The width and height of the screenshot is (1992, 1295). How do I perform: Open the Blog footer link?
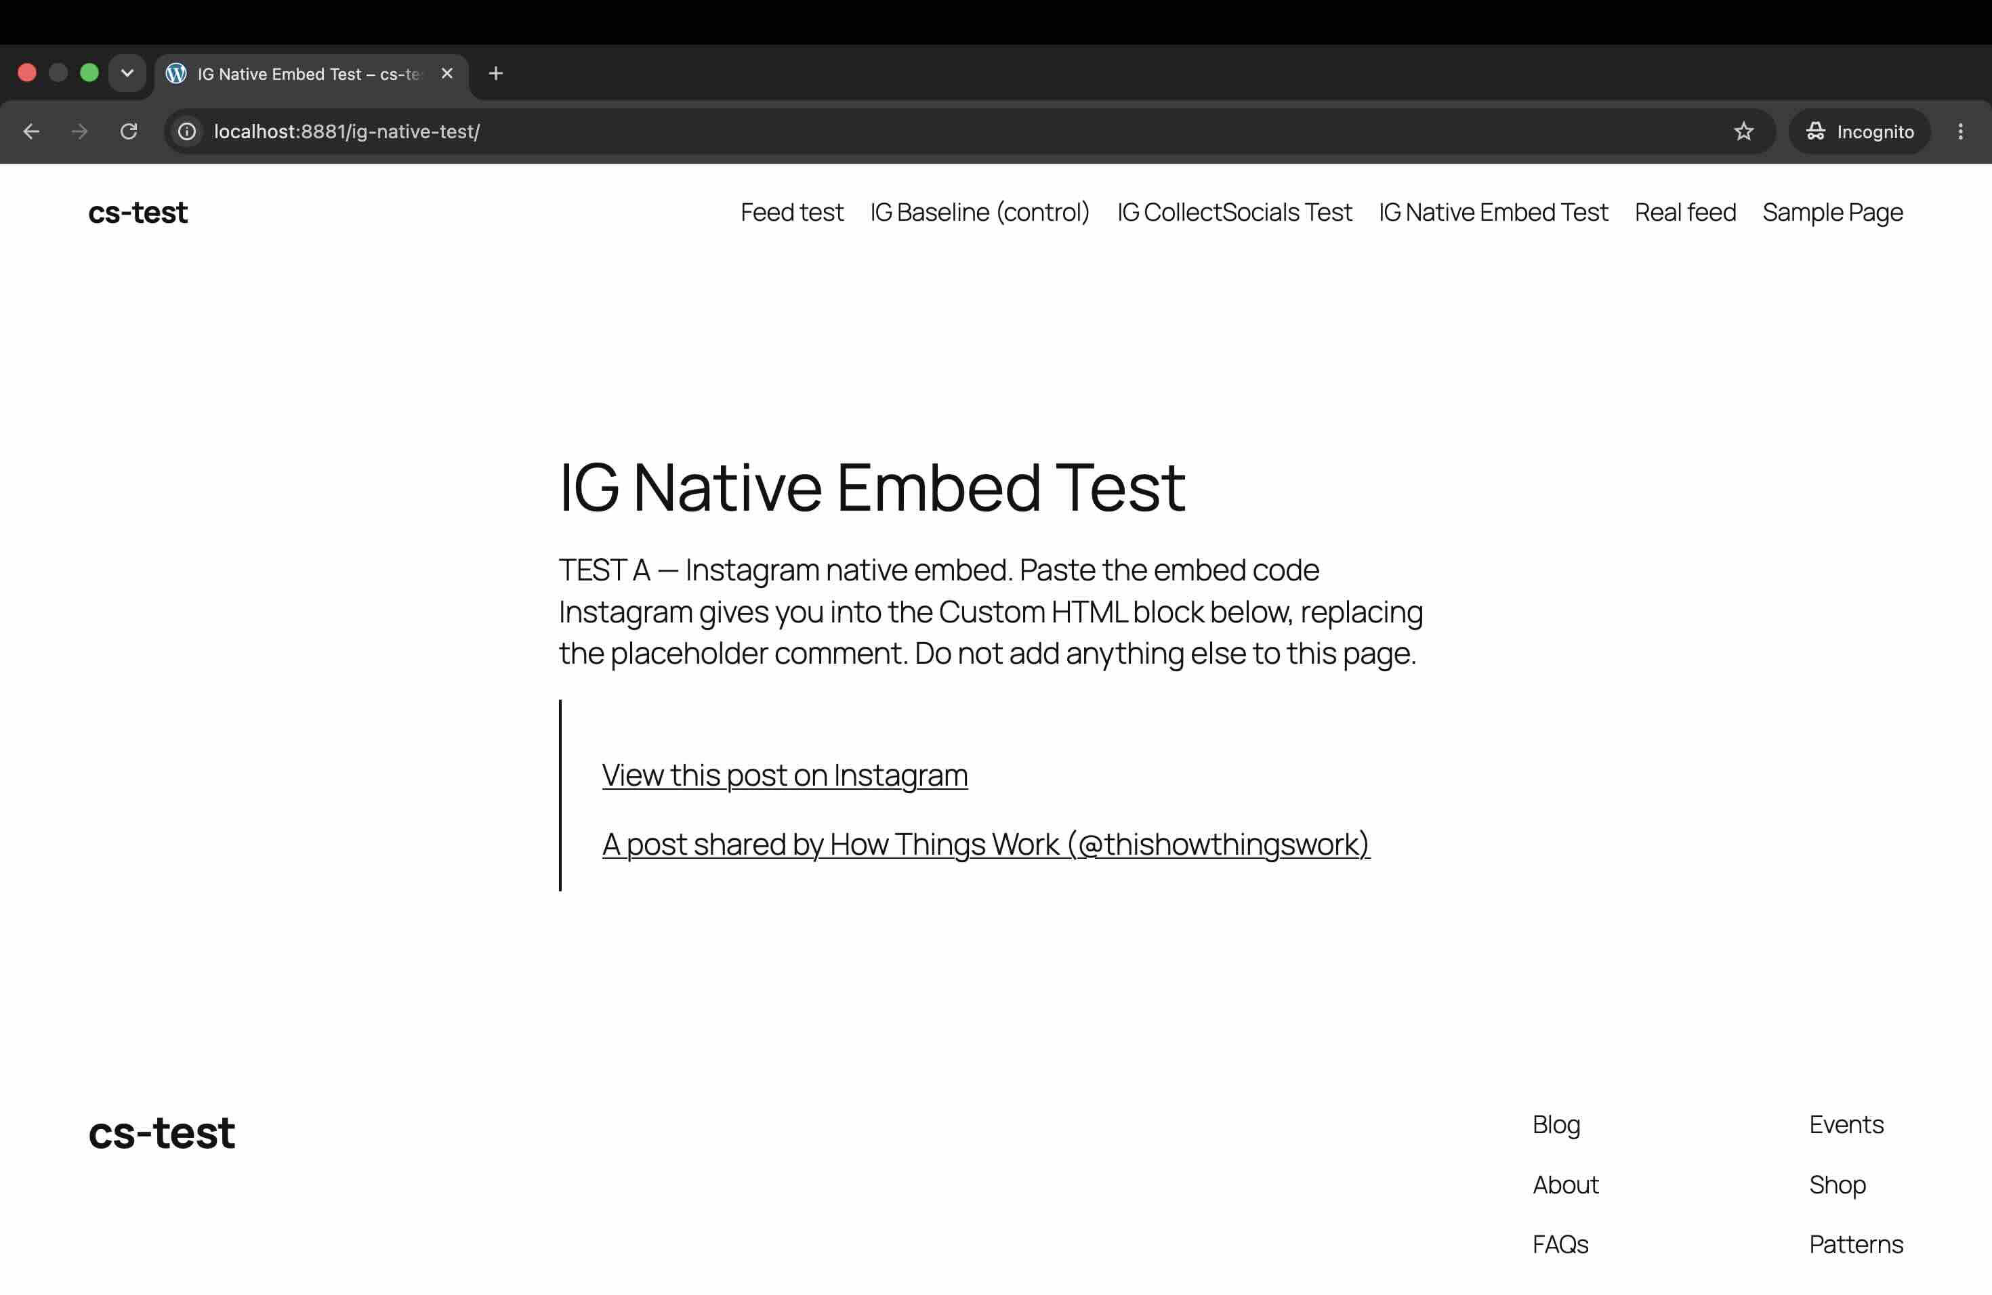click(x=1556, y=1125)
